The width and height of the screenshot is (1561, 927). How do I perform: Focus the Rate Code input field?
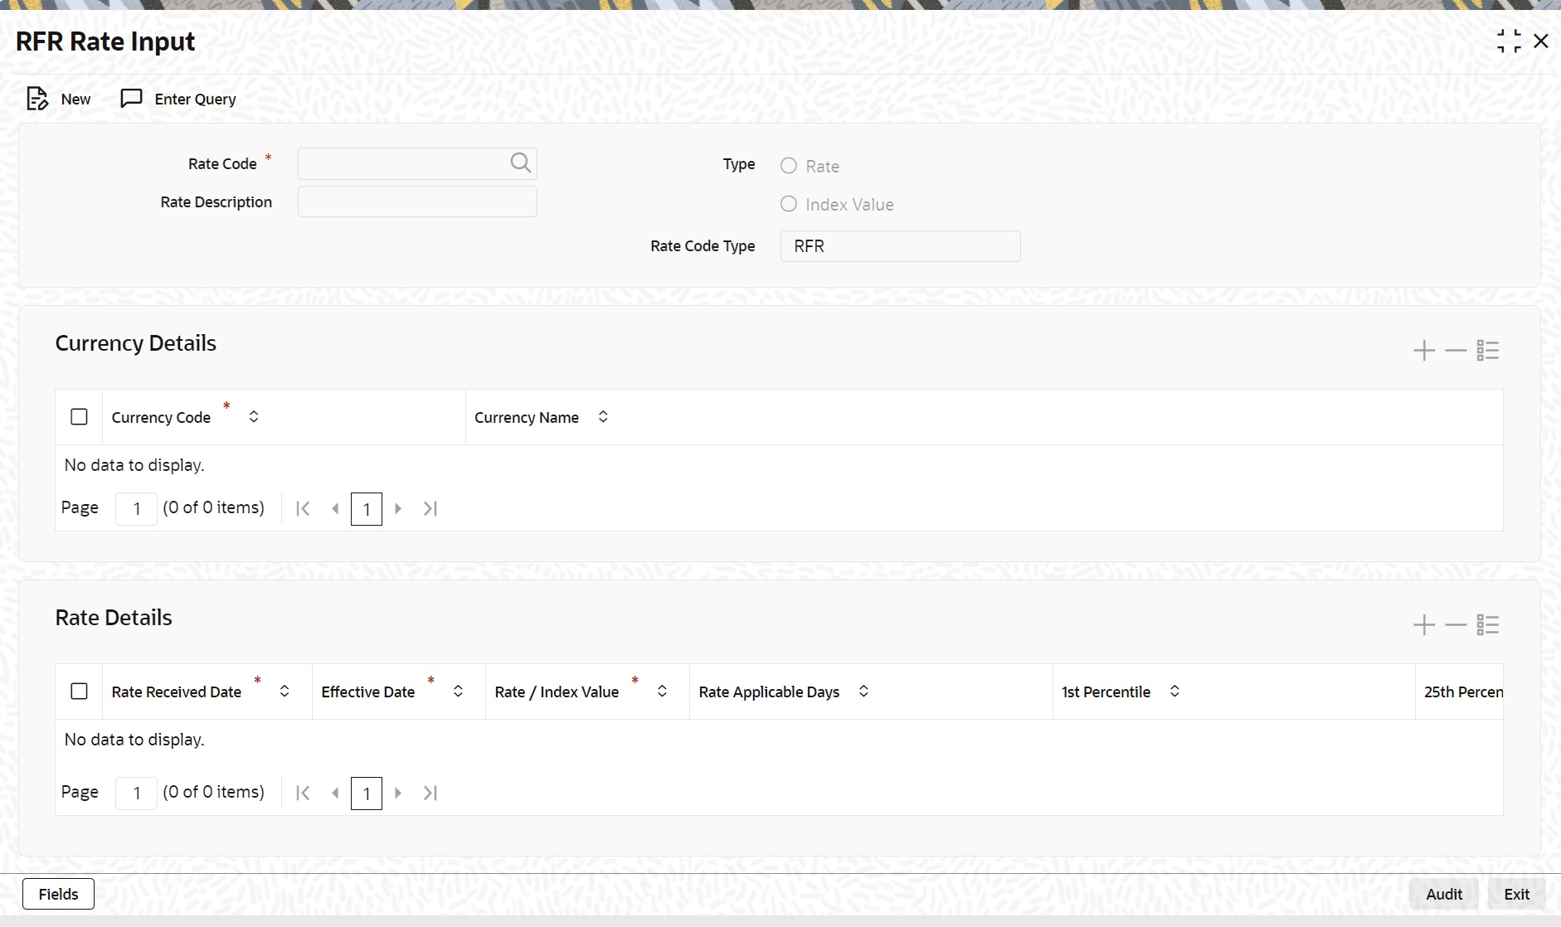(x=417, y=163)
